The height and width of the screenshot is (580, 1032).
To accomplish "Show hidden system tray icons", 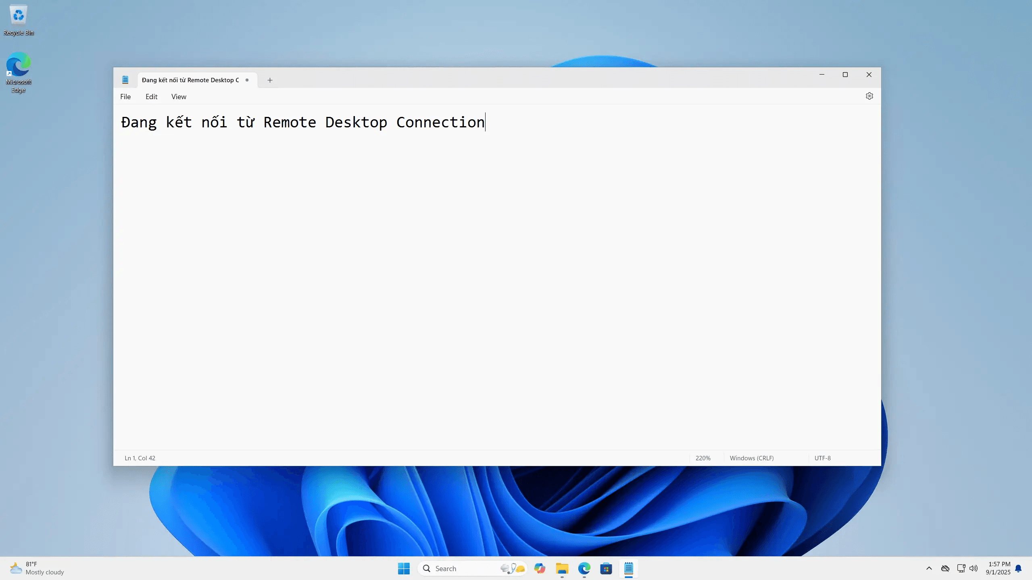I will click(x=929, y=568).
